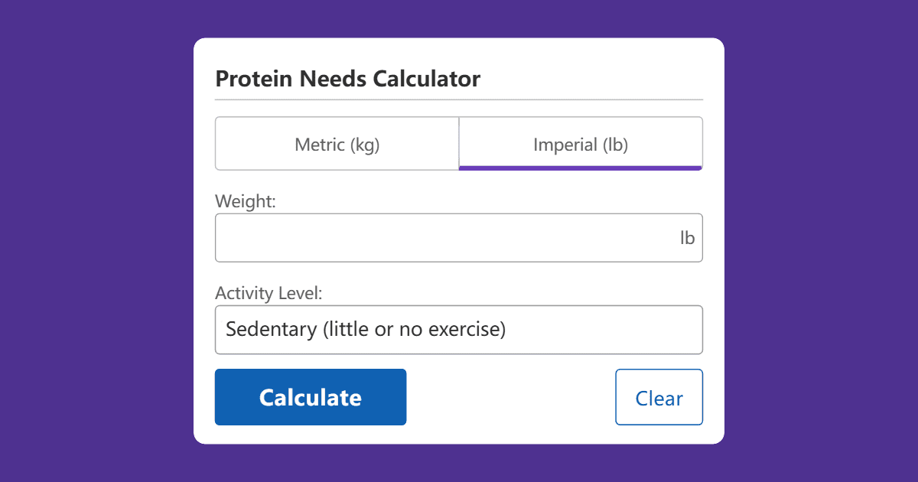
Task: Reset inputs with the Clear button
Action: coord(659,396)
